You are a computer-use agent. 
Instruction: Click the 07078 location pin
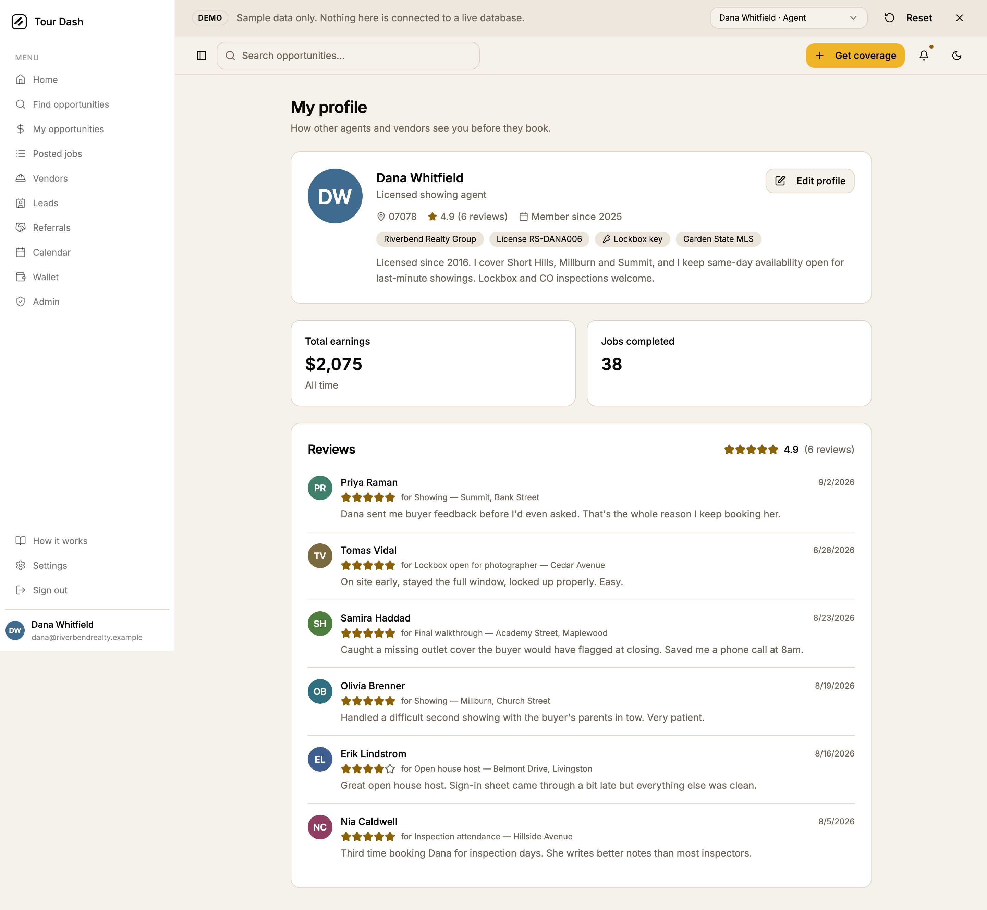381,217
